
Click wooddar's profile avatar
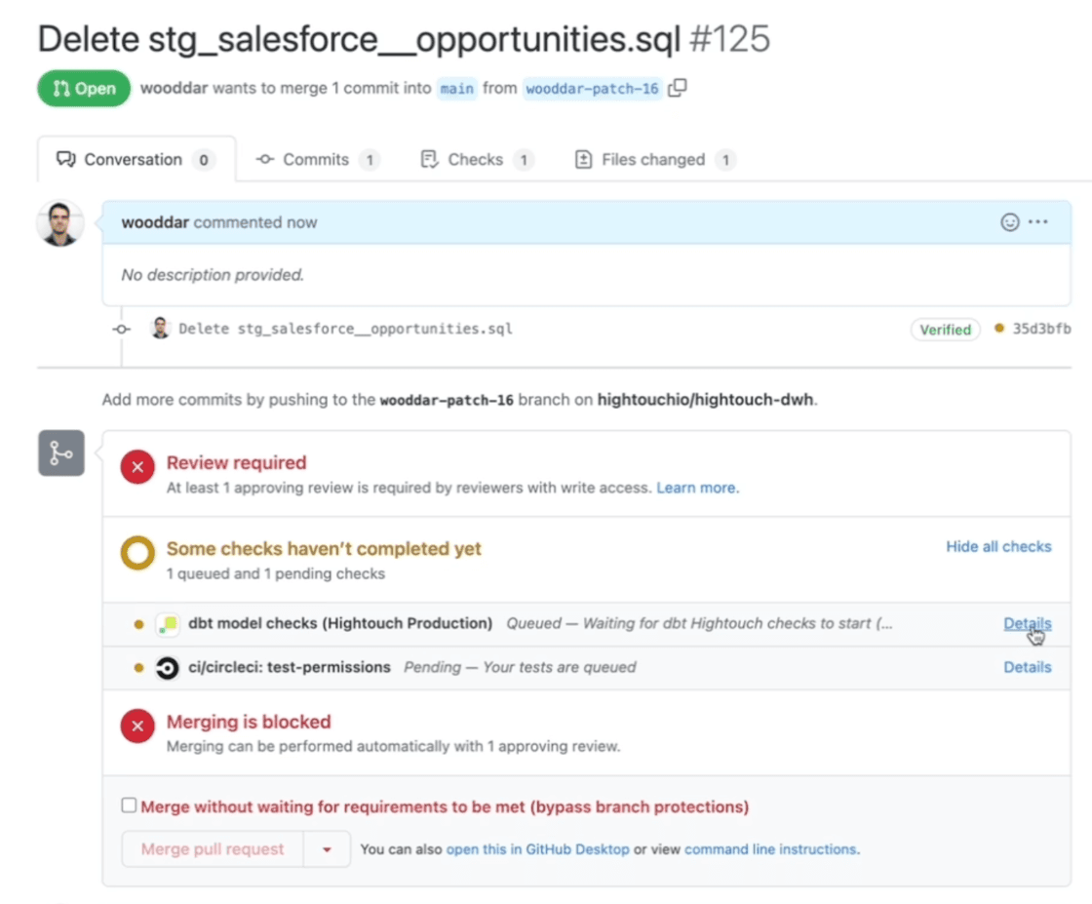[x=59, y=221]
